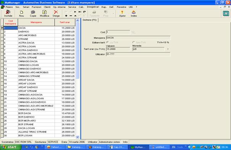The height and width of the screenshot is (150, 231).
Task: Click row selector box for DAEWOO row
Action: pos(2,32)
